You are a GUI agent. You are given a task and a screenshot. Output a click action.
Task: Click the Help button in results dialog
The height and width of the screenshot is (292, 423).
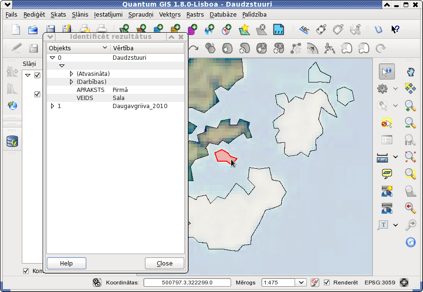click(x=66, y=264)
